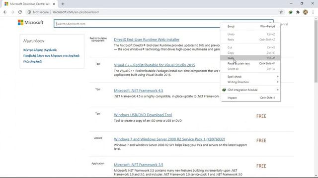Open the Chrome profile avatar
The height and width of the screenshot is (178, 318).
pyautogui.click(x=305, y=12)
